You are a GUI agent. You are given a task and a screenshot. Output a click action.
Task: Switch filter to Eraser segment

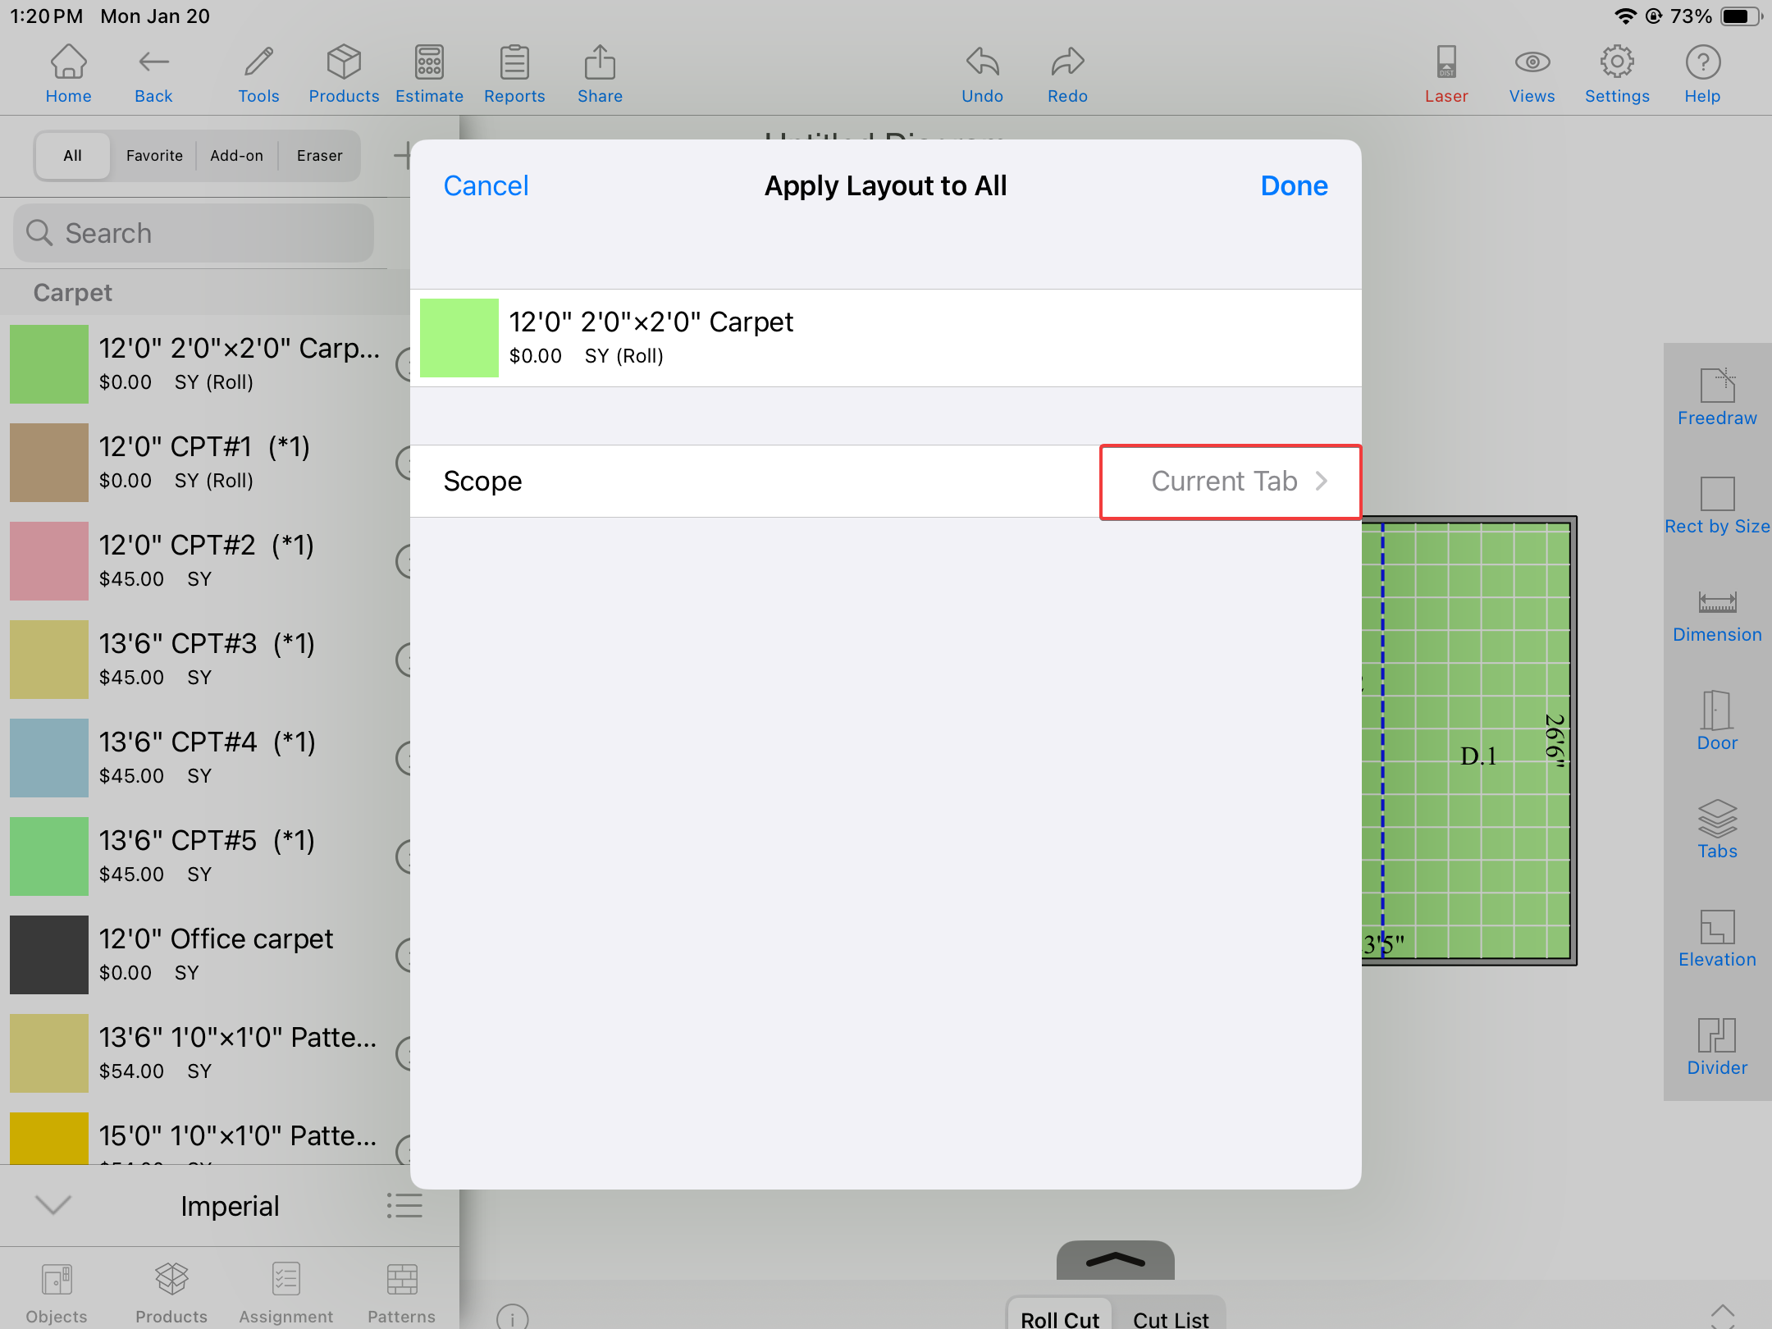319,156
